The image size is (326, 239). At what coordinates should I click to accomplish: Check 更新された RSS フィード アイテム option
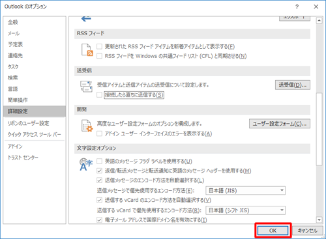99,46
